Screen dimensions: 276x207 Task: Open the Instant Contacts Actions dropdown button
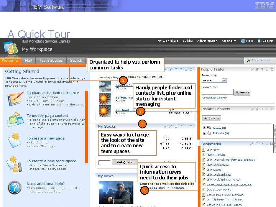tap(211, 118)
